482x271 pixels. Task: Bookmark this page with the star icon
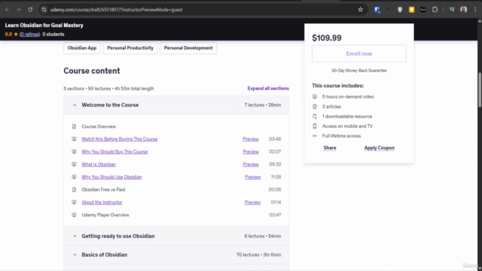360,10
